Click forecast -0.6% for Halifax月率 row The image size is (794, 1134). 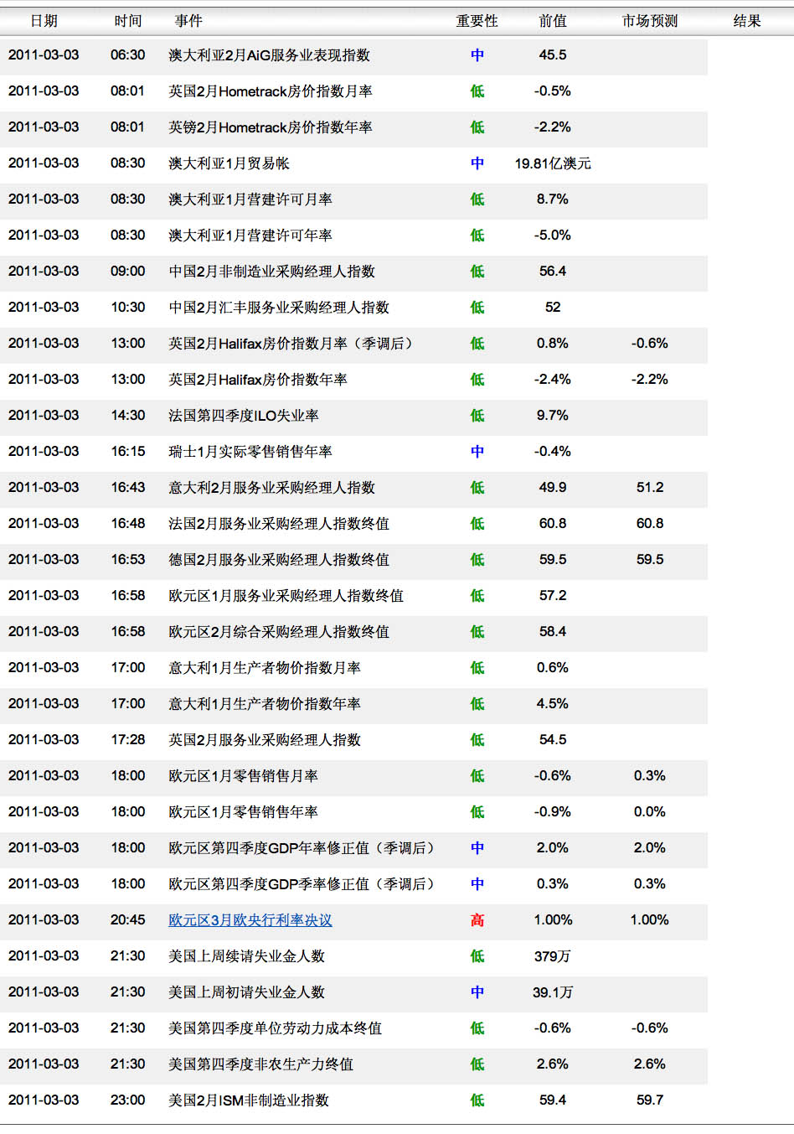tap(650, 344)
